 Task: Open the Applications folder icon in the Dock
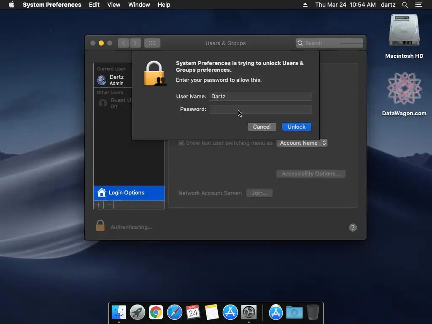tap(276, 312)
